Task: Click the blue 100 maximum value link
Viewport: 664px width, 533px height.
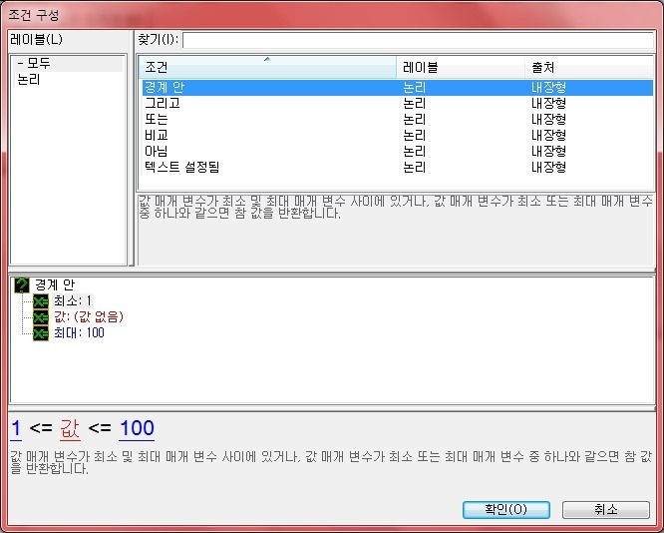Action: pyautogui.click(x=137, y=428)
